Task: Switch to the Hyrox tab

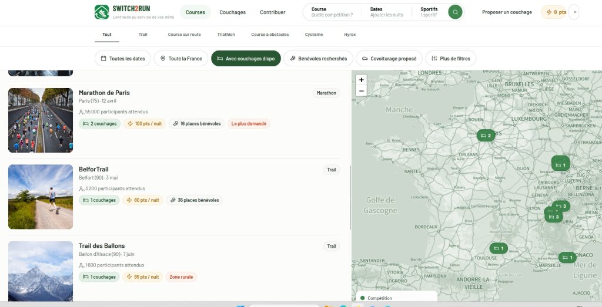Action: click(x=350, y=35)
